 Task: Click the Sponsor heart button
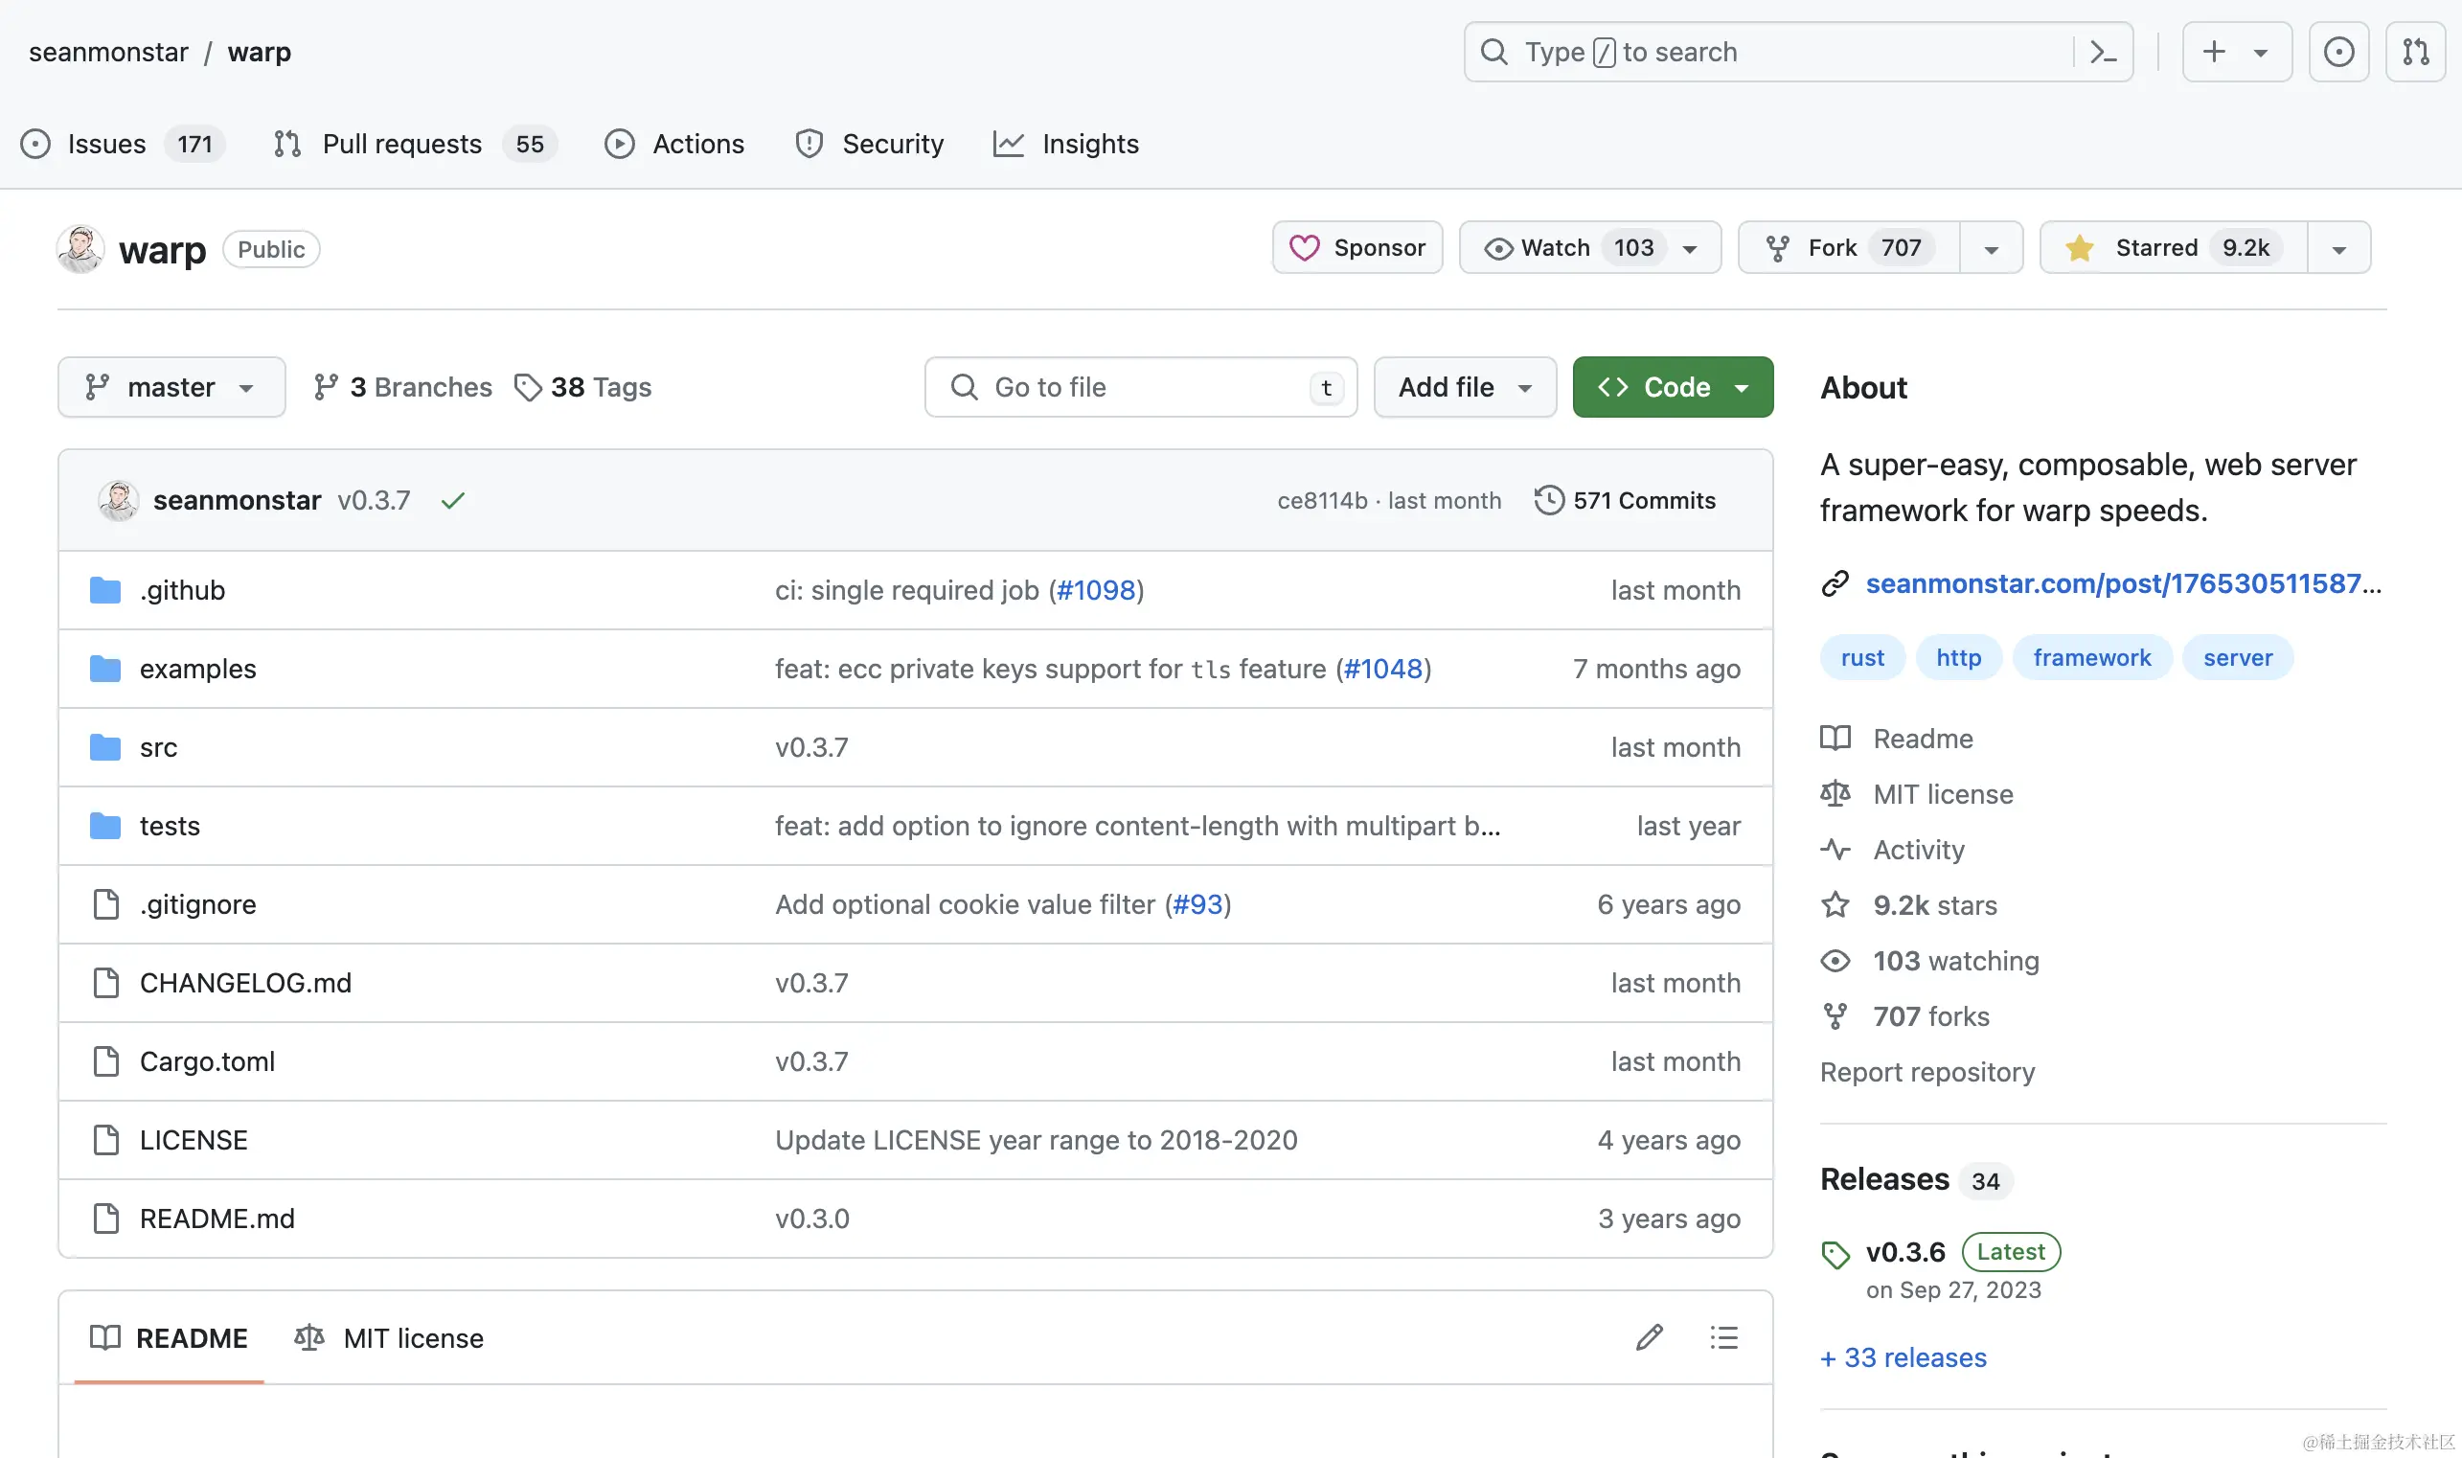(1356, 247)
